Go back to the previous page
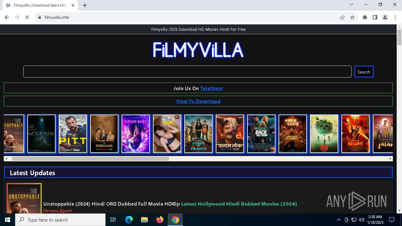This screenshot has width=402, height=226. click(7, 17)
